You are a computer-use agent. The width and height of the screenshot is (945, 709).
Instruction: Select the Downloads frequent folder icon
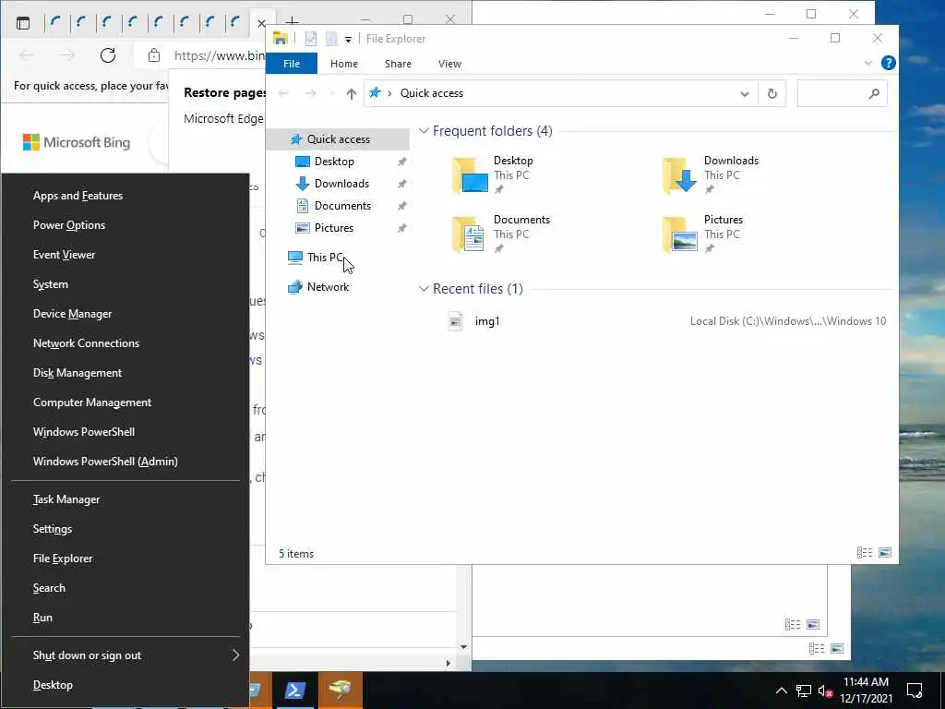(680, 174)
